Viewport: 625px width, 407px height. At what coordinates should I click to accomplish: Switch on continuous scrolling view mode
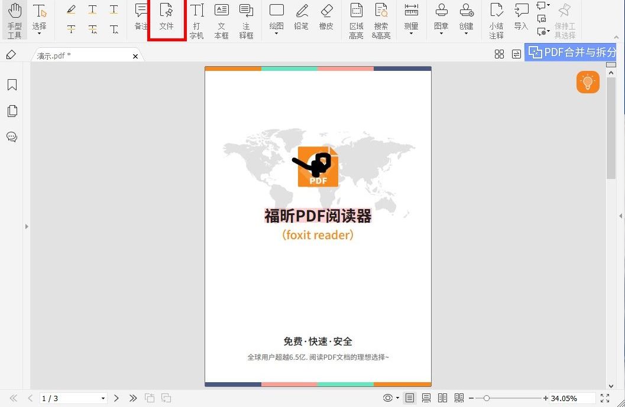pos(426,398)
